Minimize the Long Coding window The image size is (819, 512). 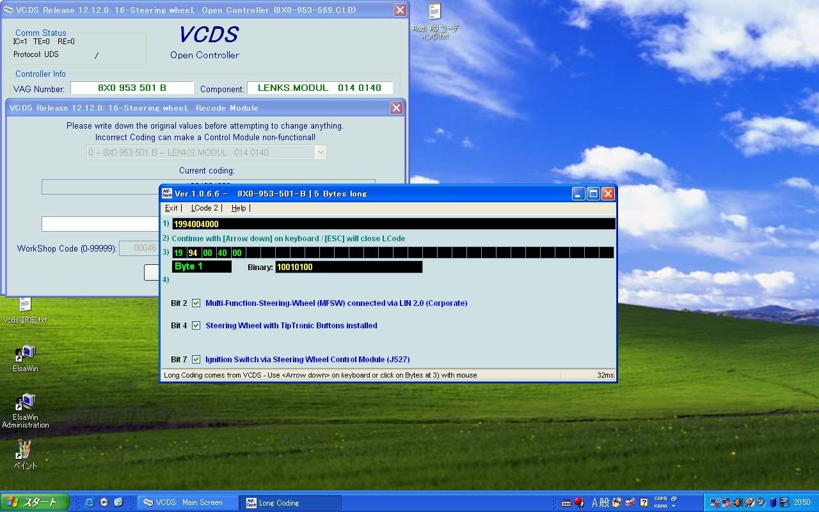click(578, 193)
